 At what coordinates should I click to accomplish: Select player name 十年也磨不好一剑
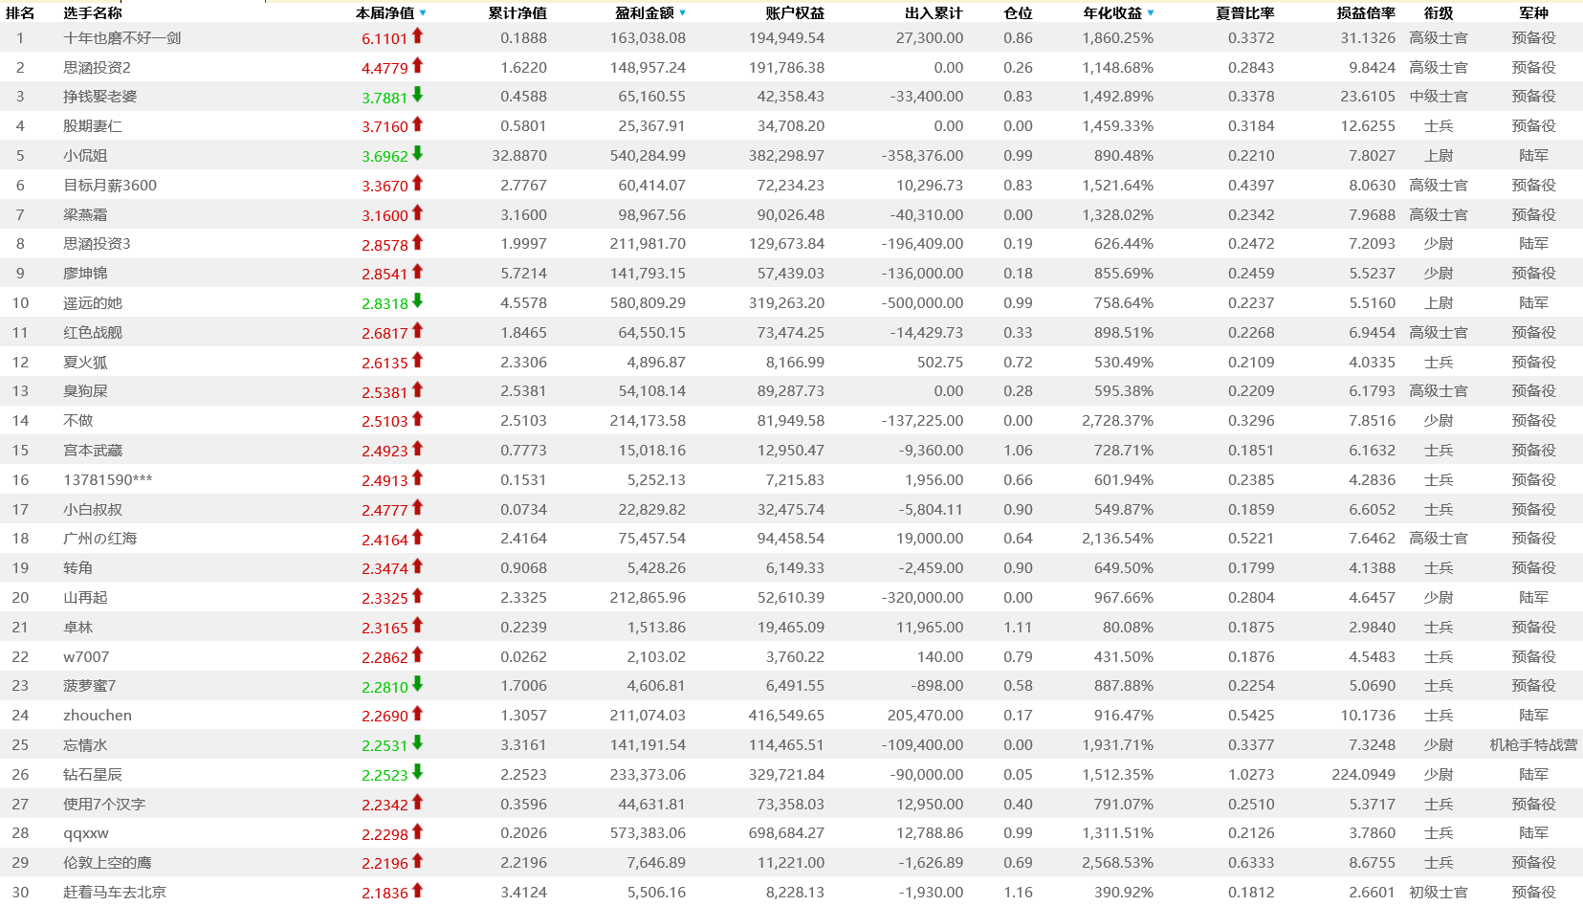point(122,38)
